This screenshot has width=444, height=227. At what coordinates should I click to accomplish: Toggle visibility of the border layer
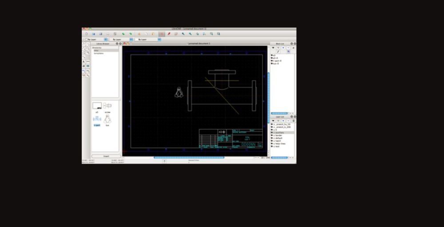272,135
